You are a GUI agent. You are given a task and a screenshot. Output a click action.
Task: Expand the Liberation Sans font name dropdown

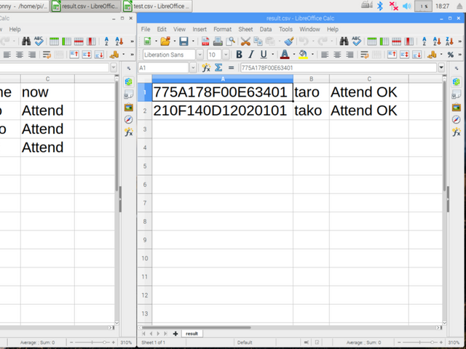[x=200, y=55]
